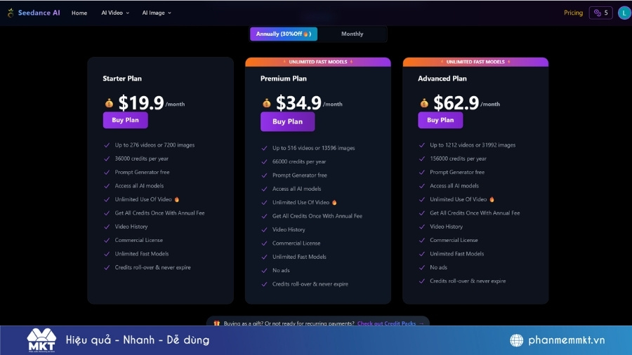This screenshot has width=632, height=355.
Task: Click the Advanced Plan Unlimited Fast Models banner
Action: (x=475, y=62)
